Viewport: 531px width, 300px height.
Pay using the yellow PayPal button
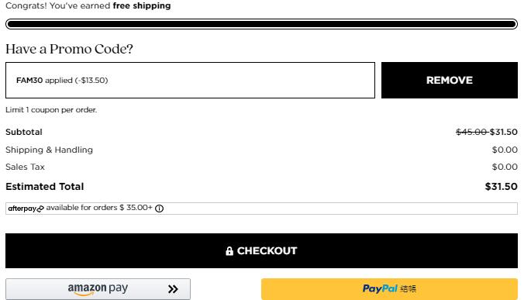[x=389, y=289]
